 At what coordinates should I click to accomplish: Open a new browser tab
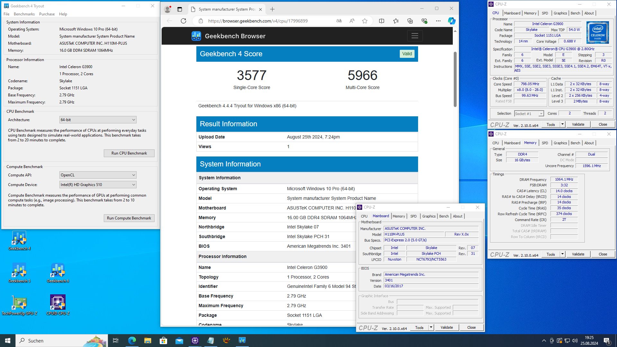pos(272,9)
